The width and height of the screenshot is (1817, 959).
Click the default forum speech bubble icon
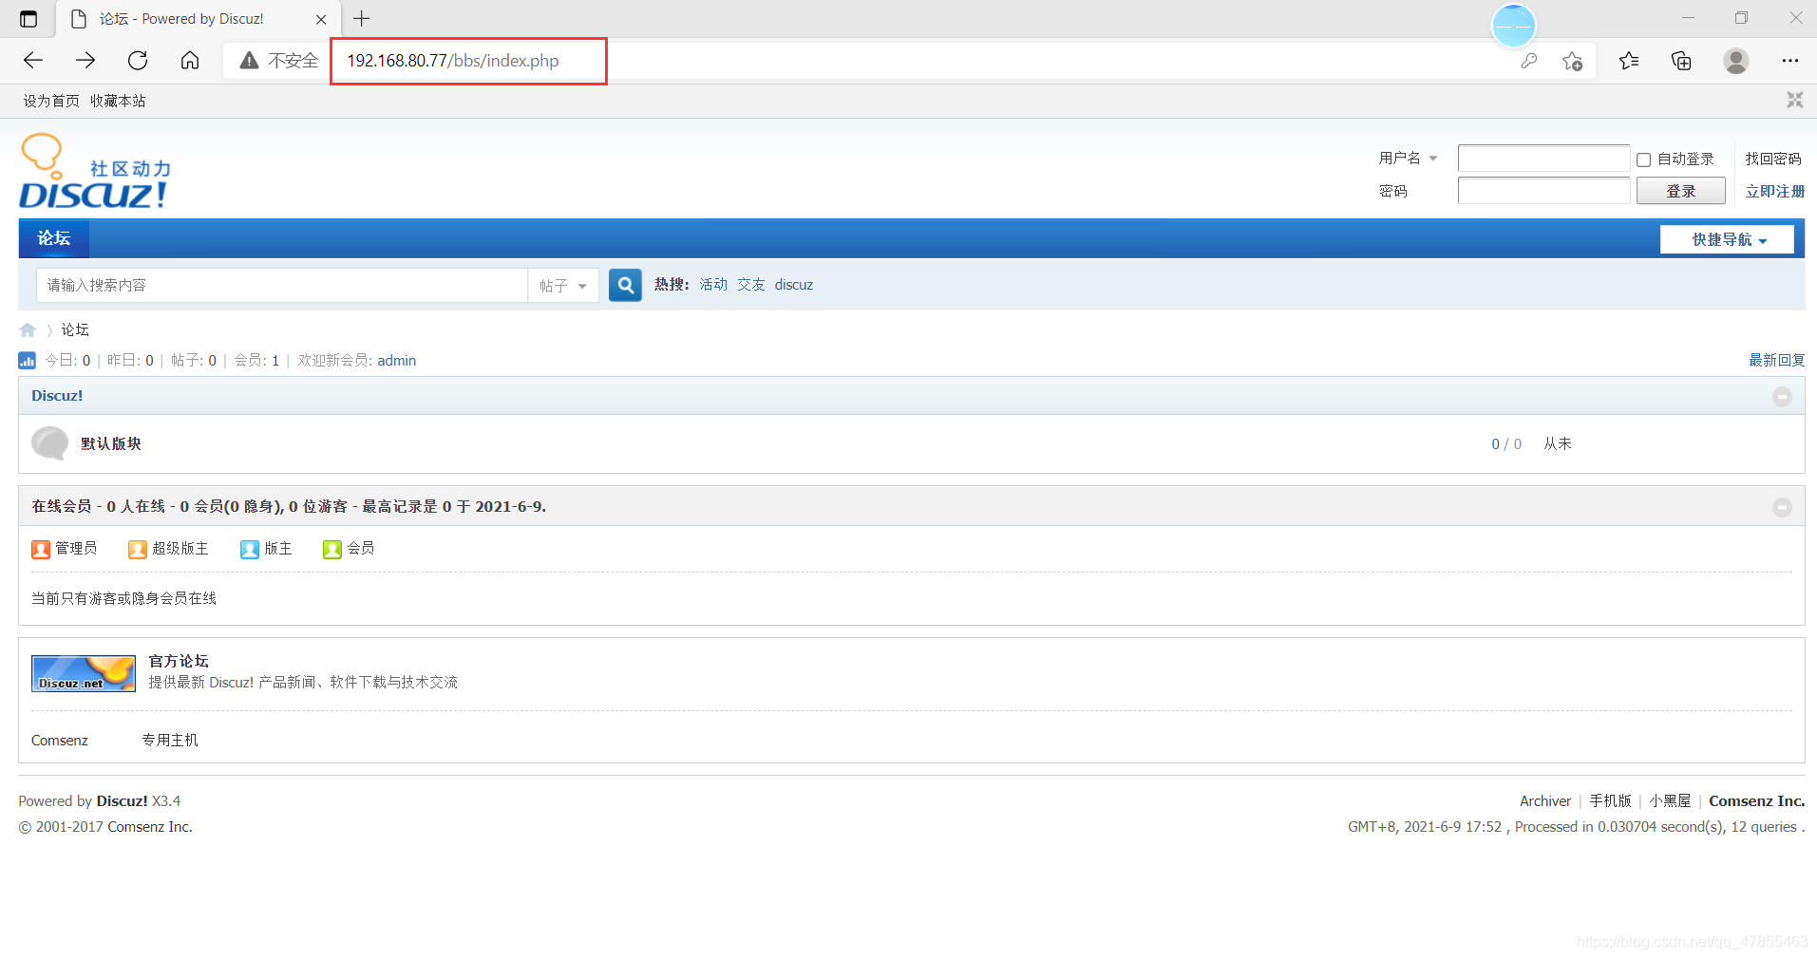49,443
